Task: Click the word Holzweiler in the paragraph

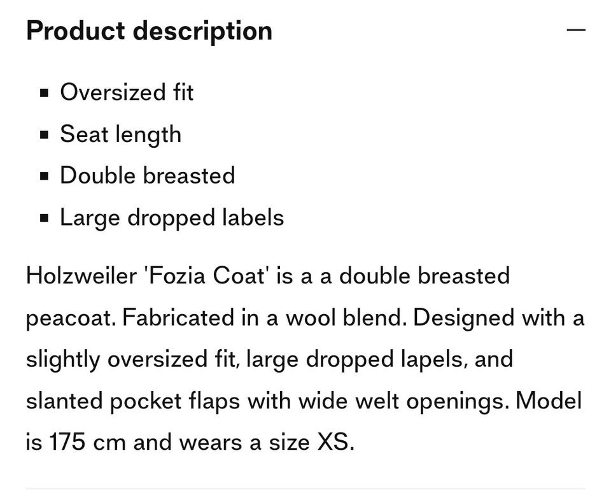Action: [81, 275]
